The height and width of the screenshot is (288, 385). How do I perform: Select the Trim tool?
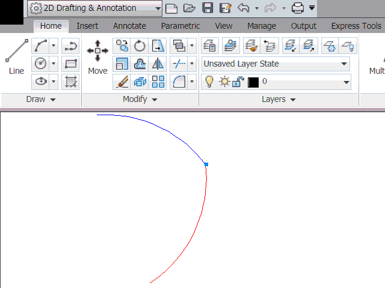179,64
